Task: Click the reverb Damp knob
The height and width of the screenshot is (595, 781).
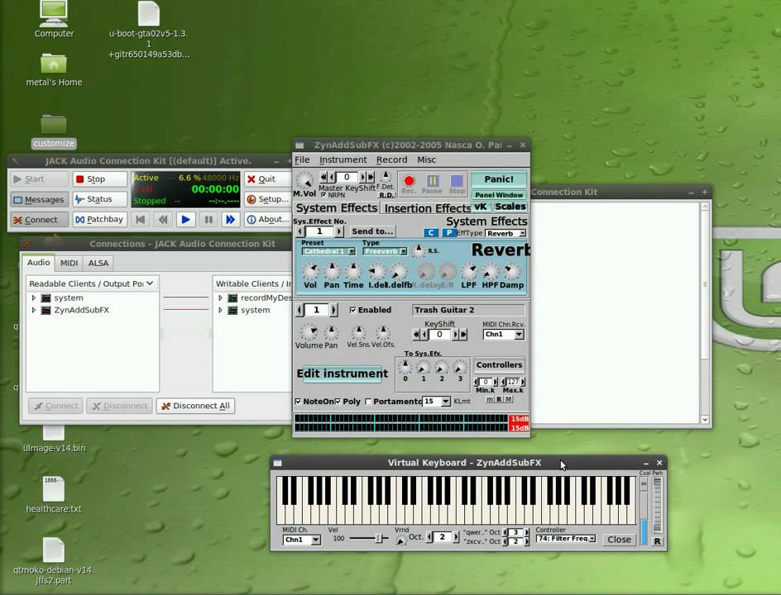Action: [511, 271]
